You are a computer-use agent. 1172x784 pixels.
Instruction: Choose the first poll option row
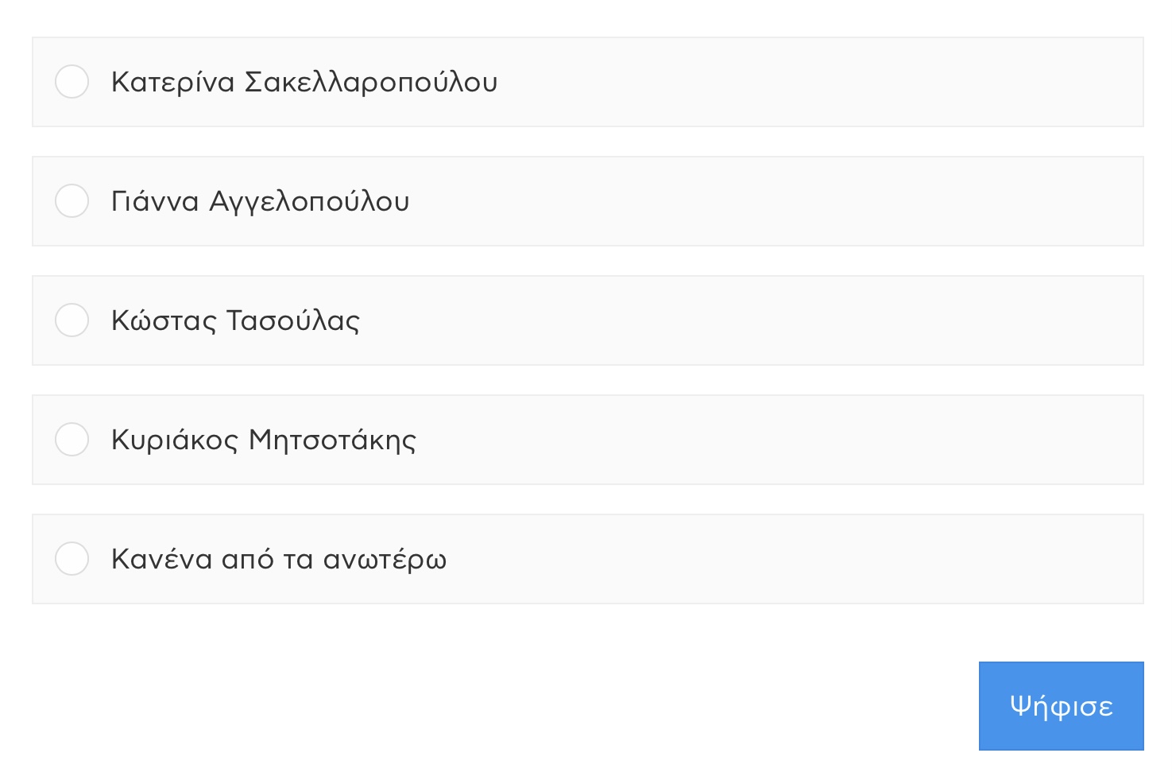588,82
